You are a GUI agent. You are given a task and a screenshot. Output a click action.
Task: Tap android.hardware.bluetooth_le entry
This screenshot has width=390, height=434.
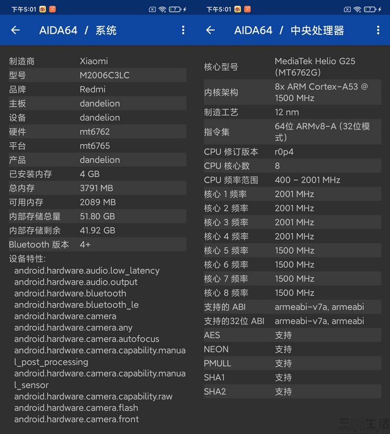click(76, 304)
